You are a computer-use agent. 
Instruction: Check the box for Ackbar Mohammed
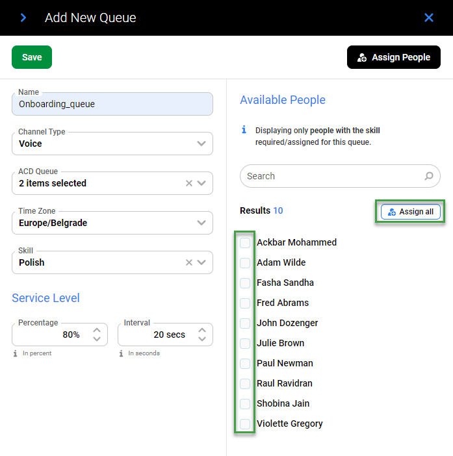click(x=245, y=243)
